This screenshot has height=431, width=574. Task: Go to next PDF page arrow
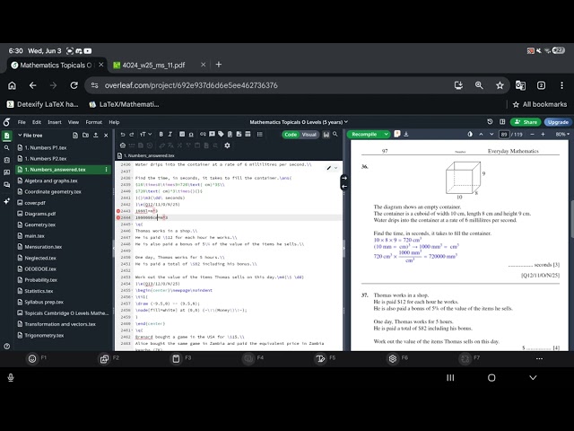point(491,135)
